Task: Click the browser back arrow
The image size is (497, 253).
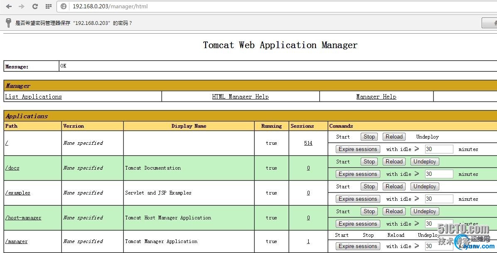Action: click(x=9, y=7)
